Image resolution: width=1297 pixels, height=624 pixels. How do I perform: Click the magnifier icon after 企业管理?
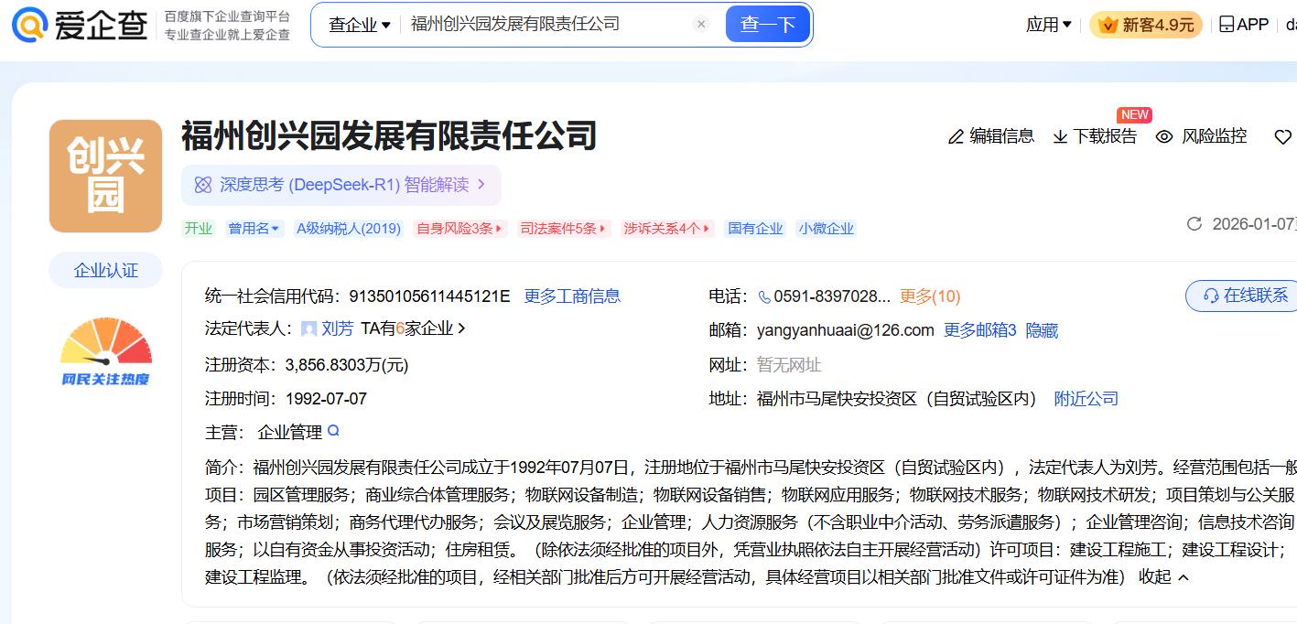point(334,431)
